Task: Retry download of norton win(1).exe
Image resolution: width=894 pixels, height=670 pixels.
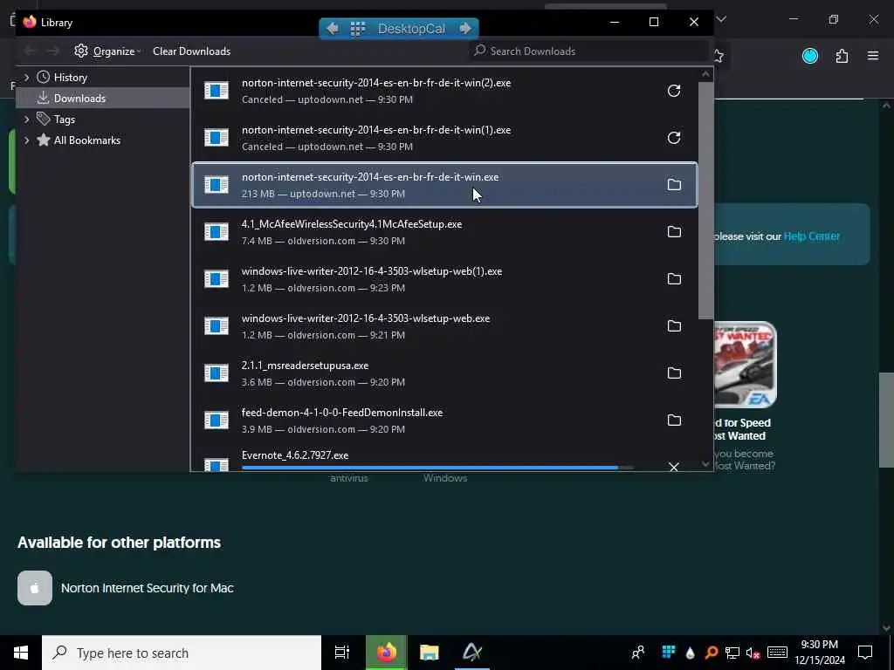Action: (674, 138)
